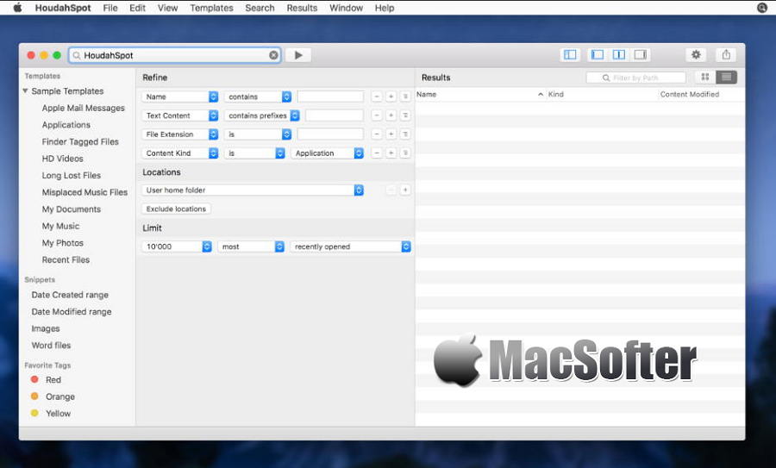Viewport: 776px width, 468px height.
Task: Remove the Text Content criterion row
Action: pos(377,115)
